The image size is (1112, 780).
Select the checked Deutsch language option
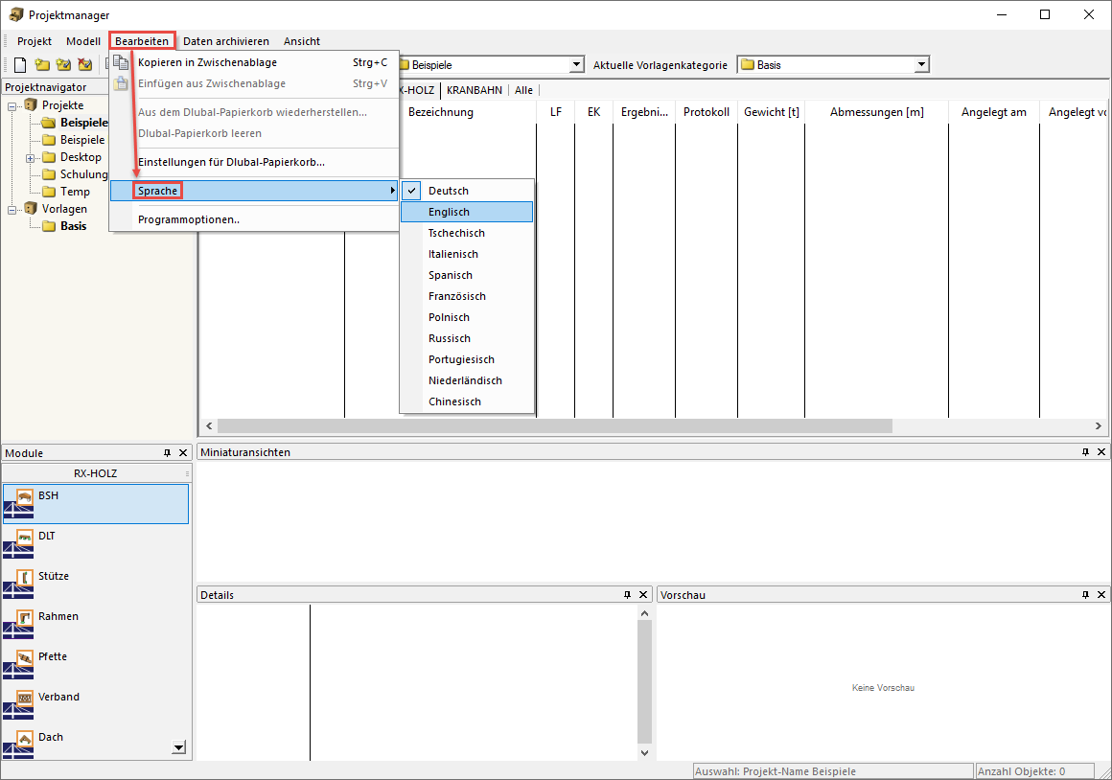[x=467, y=191]
